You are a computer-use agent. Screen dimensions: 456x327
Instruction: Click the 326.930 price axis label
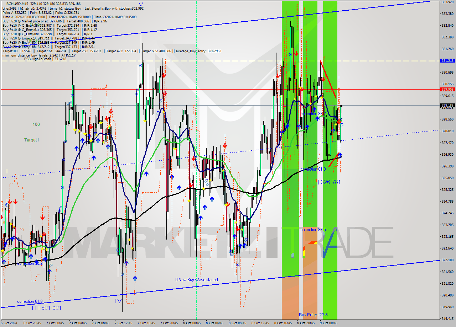point(447,154)
